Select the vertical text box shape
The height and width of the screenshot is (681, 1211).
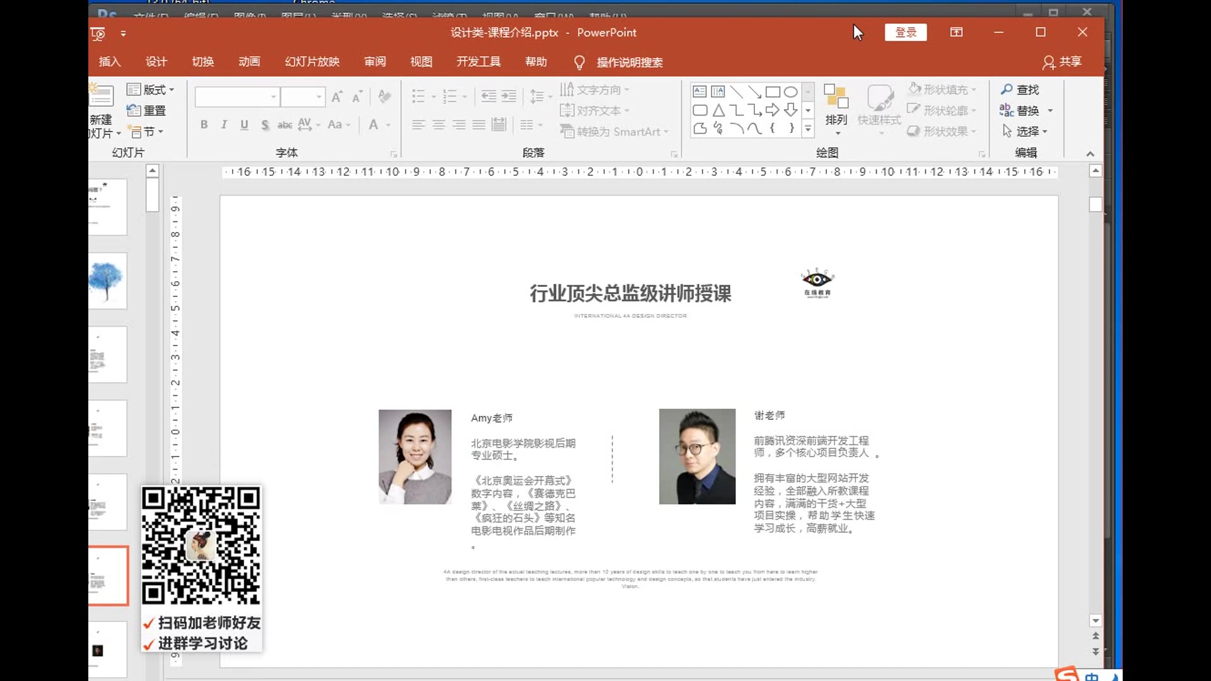(x=718, y=92)
